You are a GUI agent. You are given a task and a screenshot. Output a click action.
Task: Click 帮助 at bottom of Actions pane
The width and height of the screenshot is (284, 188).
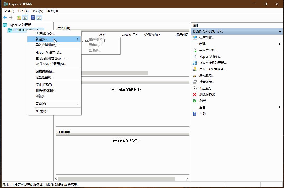point(202,113)
